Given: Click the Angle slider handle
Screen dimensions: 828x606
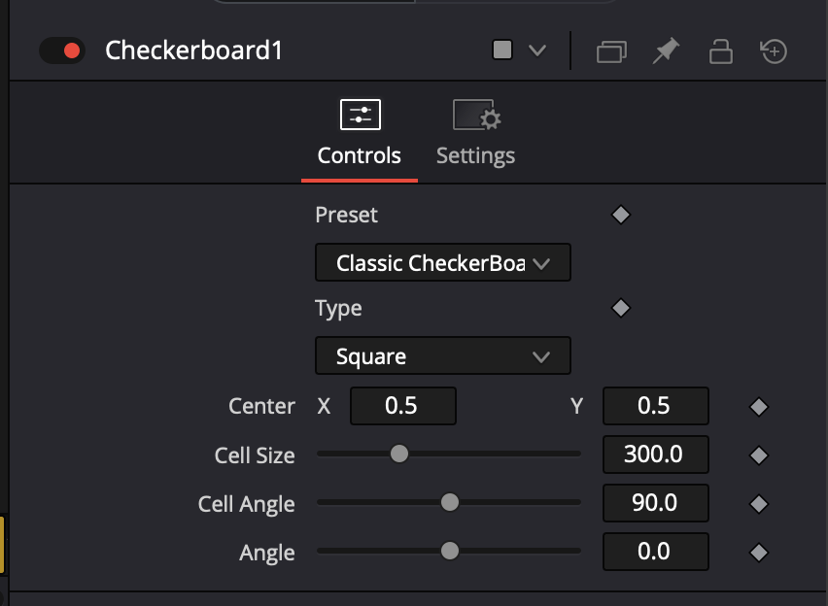Looking at the screenshot, I should point(449,551).
